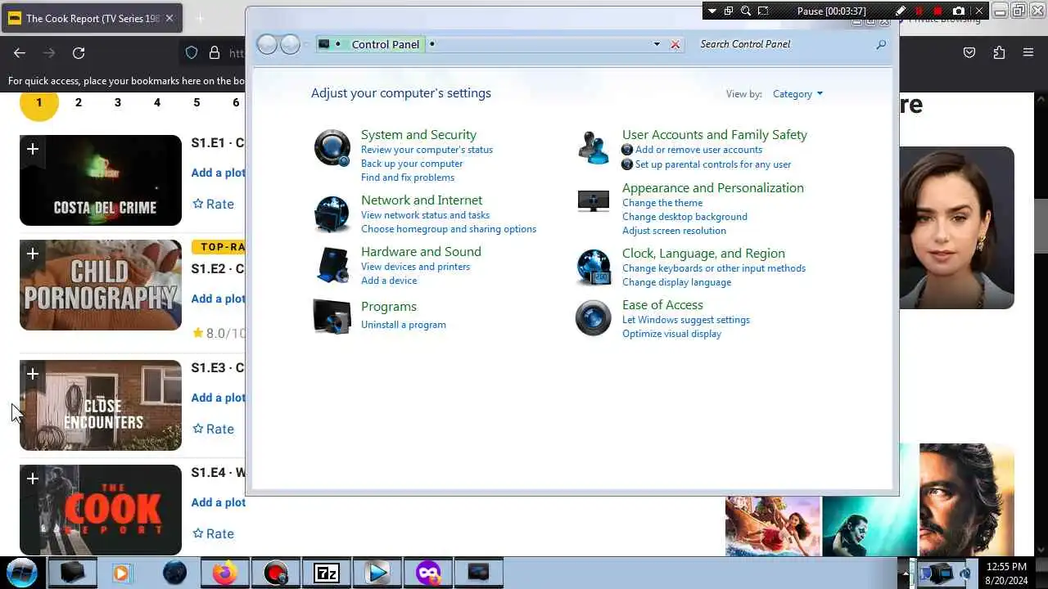Screen dimensions: 1048x589
Task: Click the Windows Start orb
Action: coord(22,573)
